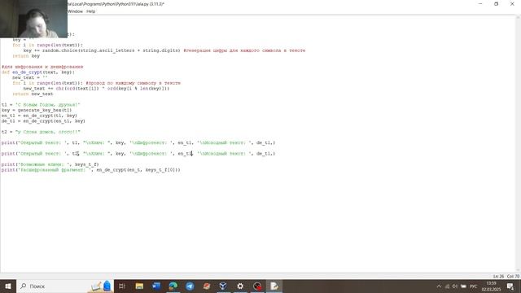The width and height of the screenshot is (521, 293).
Task: Open the taskbar clock and date
Action: pos(491,286)
